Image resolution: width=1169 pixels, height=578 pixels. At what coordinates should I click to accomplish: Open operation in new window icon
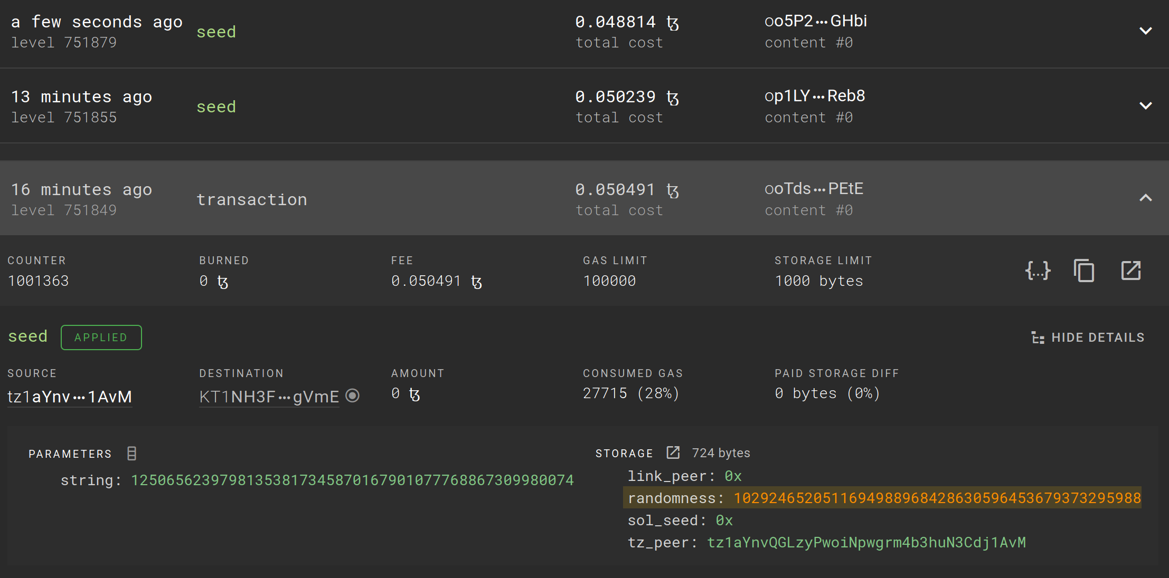click(x=1130, y=271)
